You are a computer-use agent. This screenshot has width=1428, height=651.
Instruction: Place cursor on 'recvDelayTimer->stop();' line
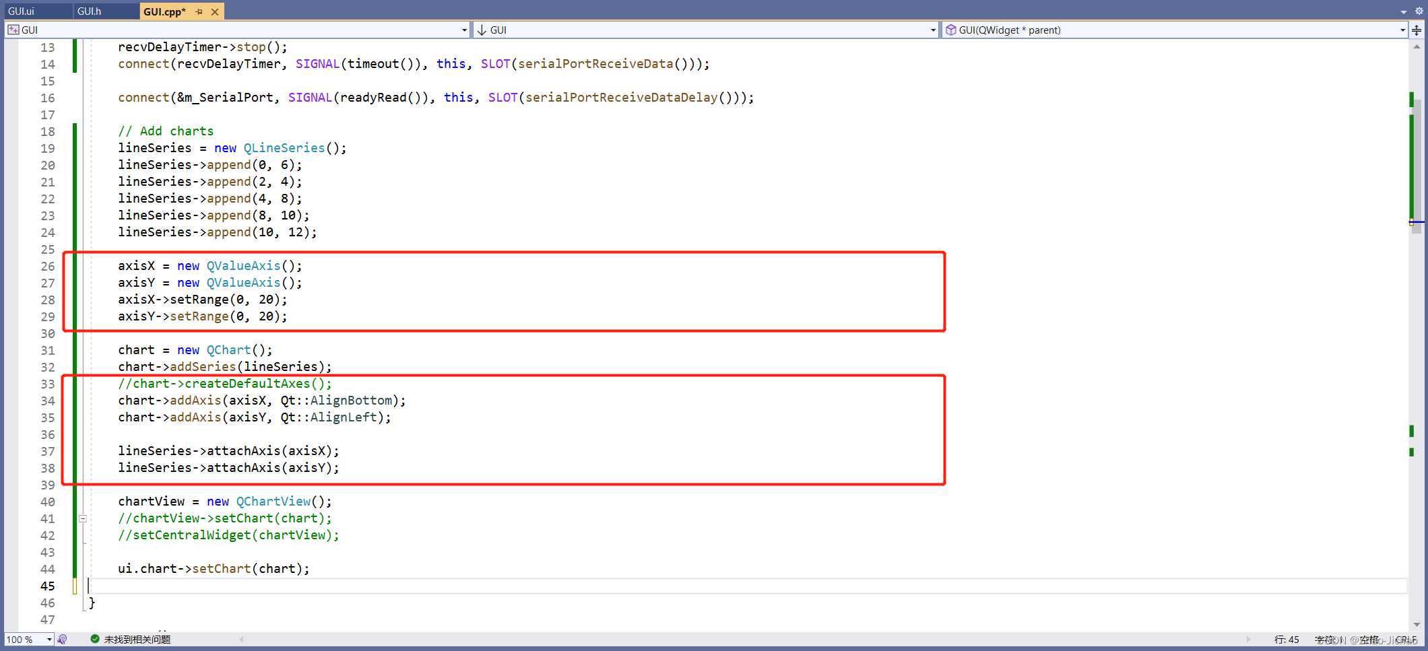[203, 47]
